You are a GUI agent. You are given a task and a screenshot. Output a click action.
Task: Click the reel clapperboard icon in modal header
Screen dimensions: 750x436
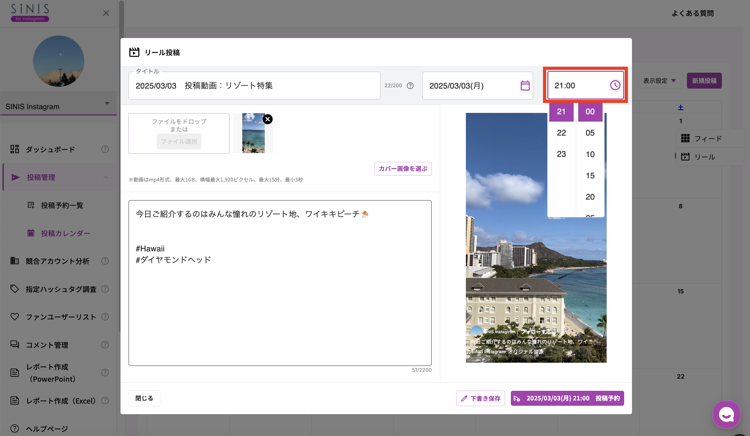coord(134,52)
